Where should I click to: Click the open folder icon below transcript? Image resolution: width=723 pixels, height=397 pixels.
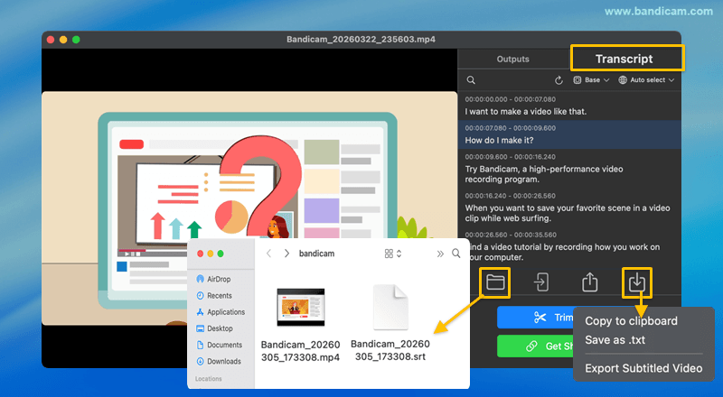tap(494, 282)
